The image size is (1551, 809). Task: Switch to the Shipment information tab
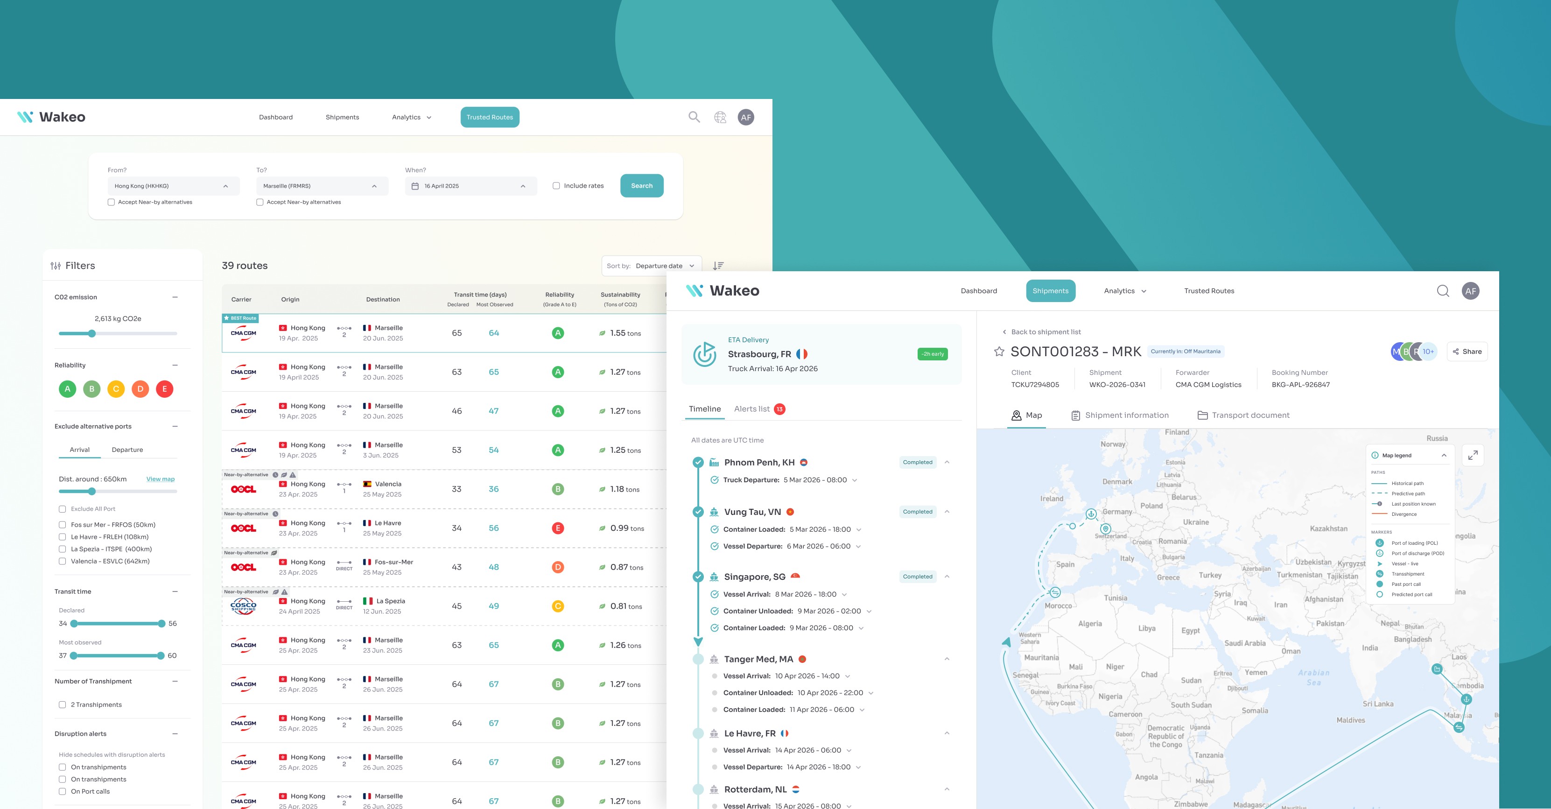tap(1120, 415)
